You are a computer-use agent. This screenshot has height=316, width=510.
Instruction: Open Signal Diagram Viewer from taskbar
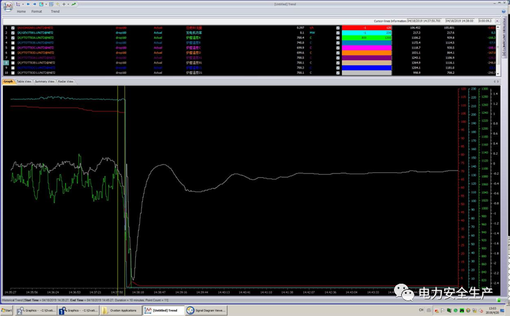207,310
